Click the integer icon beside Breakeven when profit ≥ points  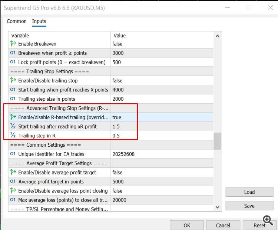[x=13, y=53]
